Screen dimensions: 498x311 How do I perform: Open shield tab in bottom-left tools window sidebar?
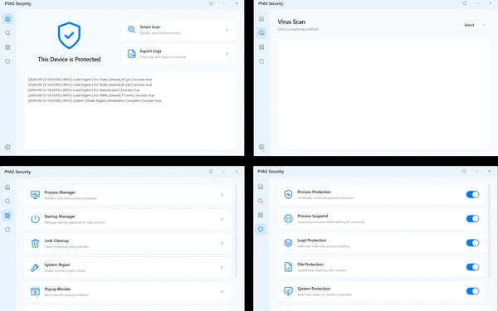[7, 230]
